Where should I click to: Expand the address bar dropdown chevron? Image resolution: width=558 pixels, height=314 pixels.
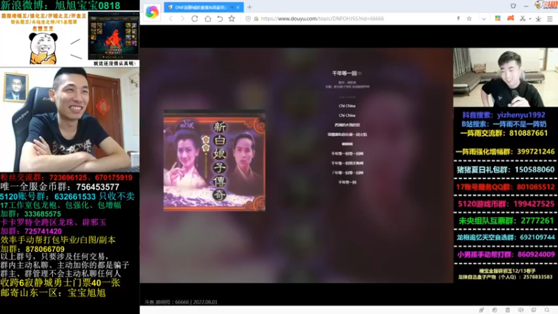point(483,19)
